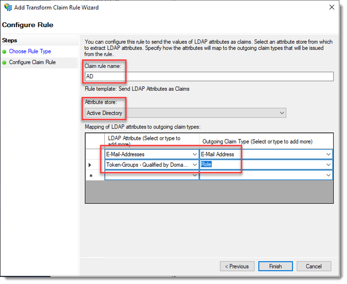Go back with the Previous button

237,266
